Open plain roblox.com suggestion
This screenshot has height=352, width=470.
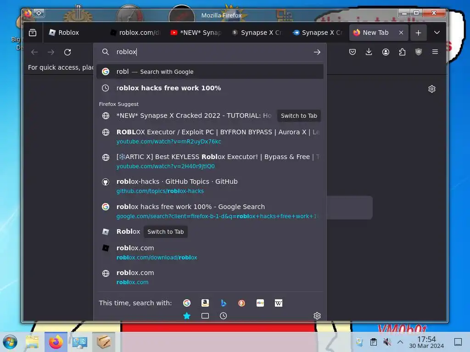click(x=210, y=277)
